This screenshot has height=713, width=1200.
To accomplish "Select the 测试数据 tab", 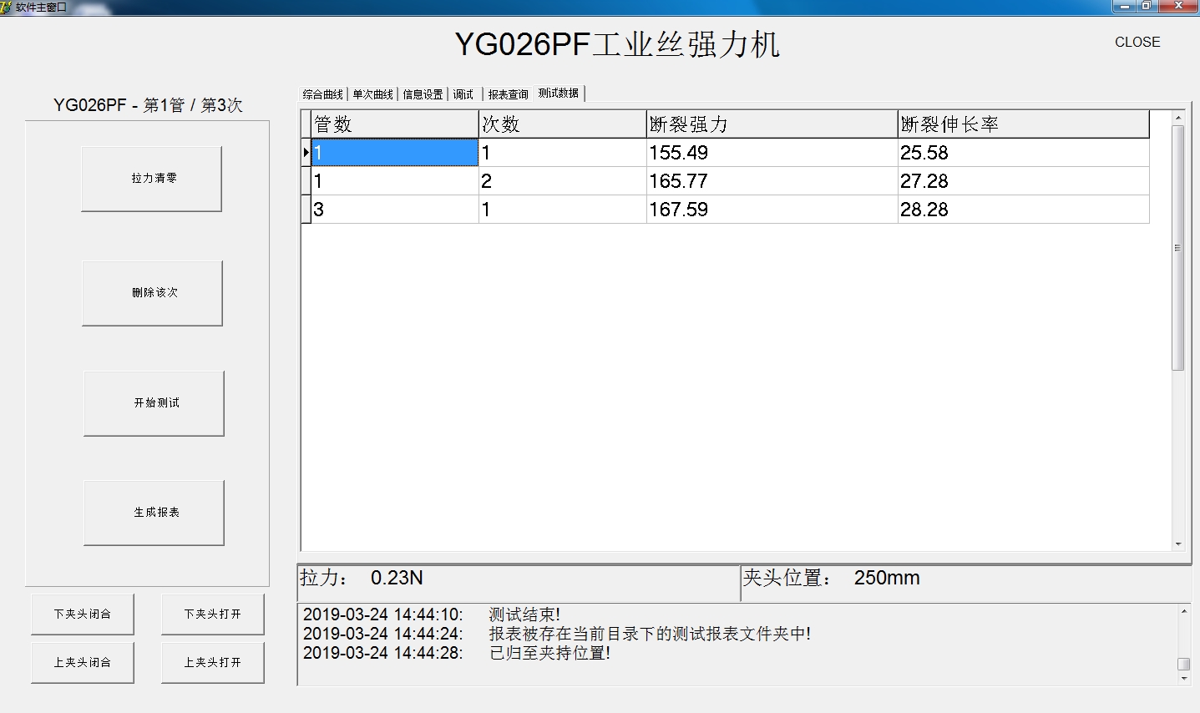I will 559,93.
